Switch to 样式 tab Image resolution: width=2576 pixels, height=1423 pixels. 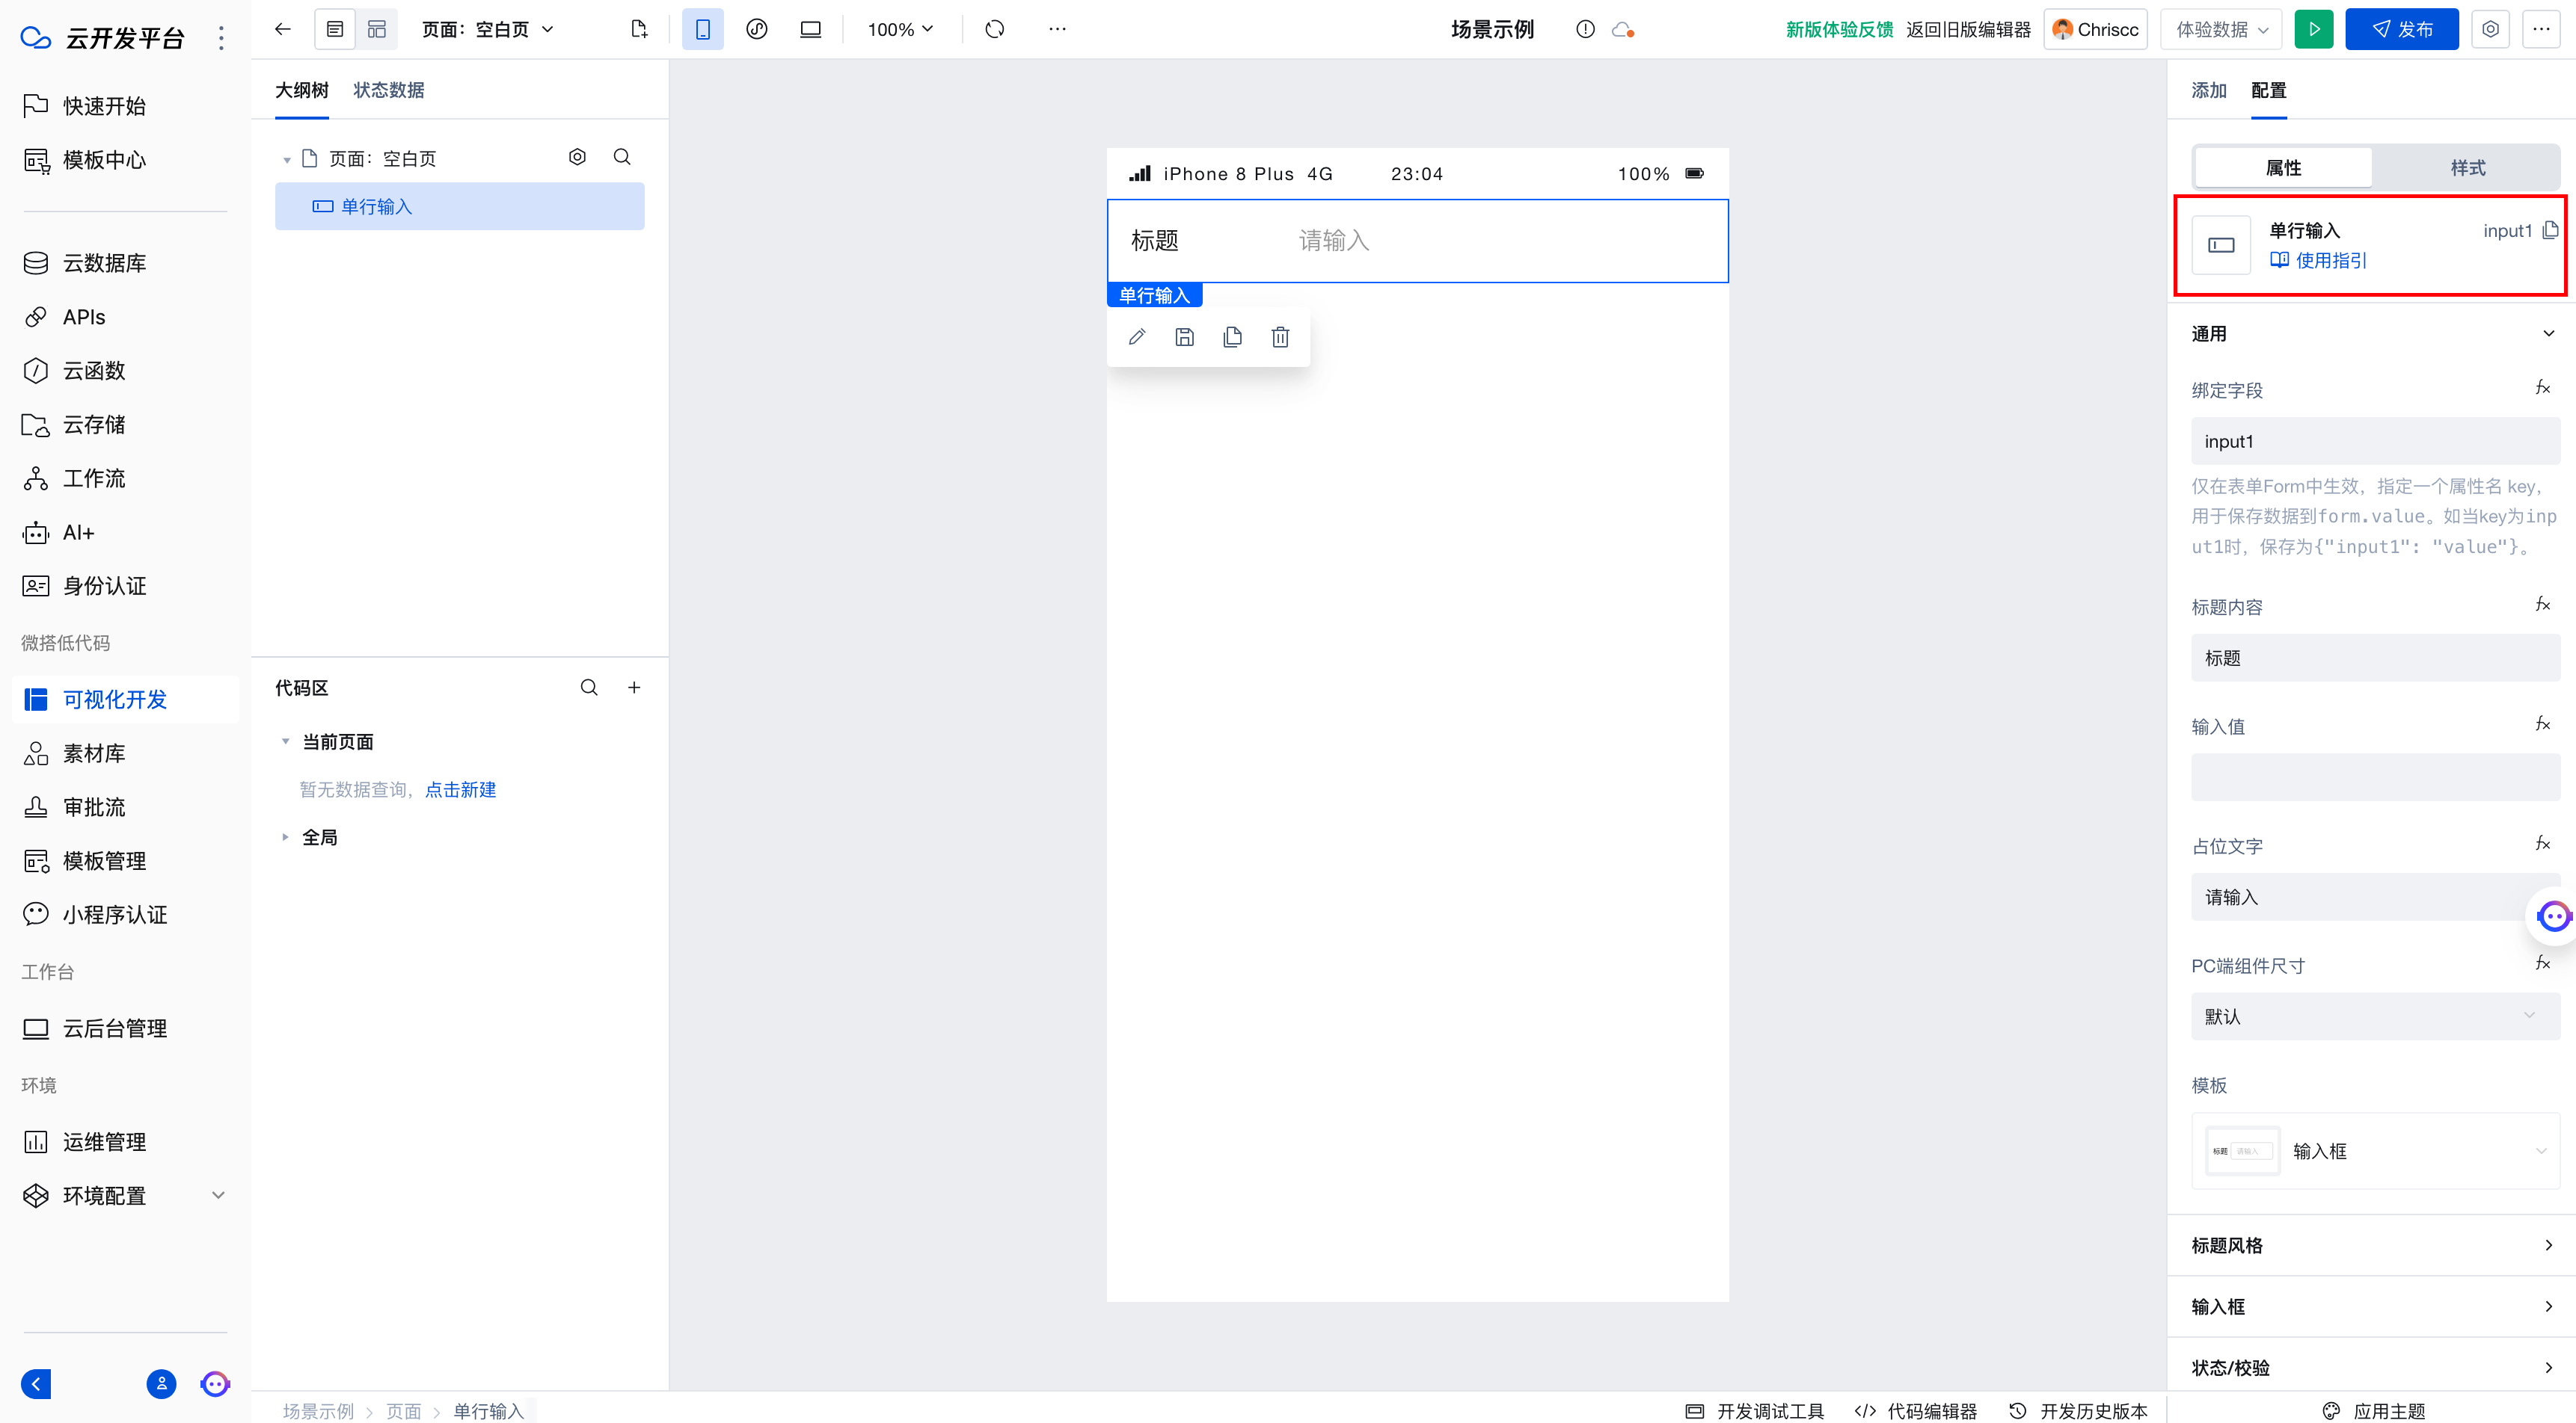2467,167
